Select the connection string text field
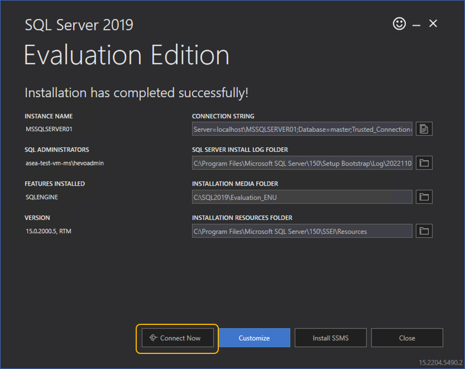The image size is (465, 369). click(301, 128)
